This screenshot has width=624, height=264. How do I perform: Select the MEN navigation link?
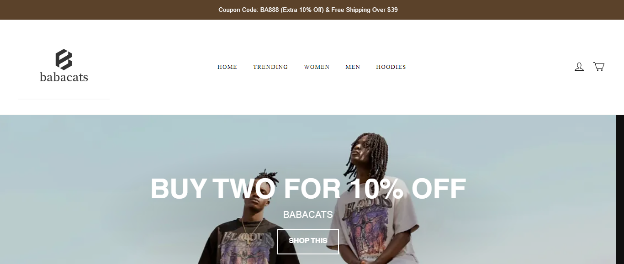tap(353, 67)
